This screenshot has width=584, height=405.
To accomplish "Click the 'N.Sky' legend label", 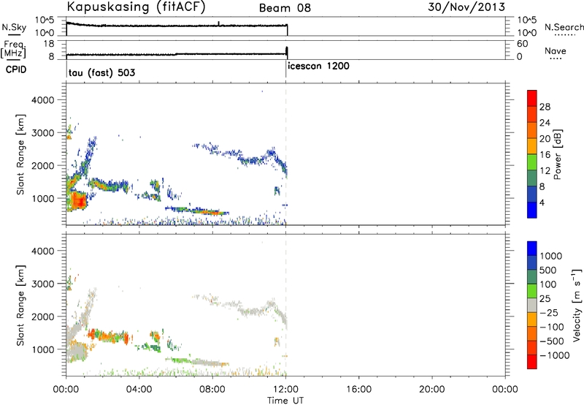I will 14,27.
